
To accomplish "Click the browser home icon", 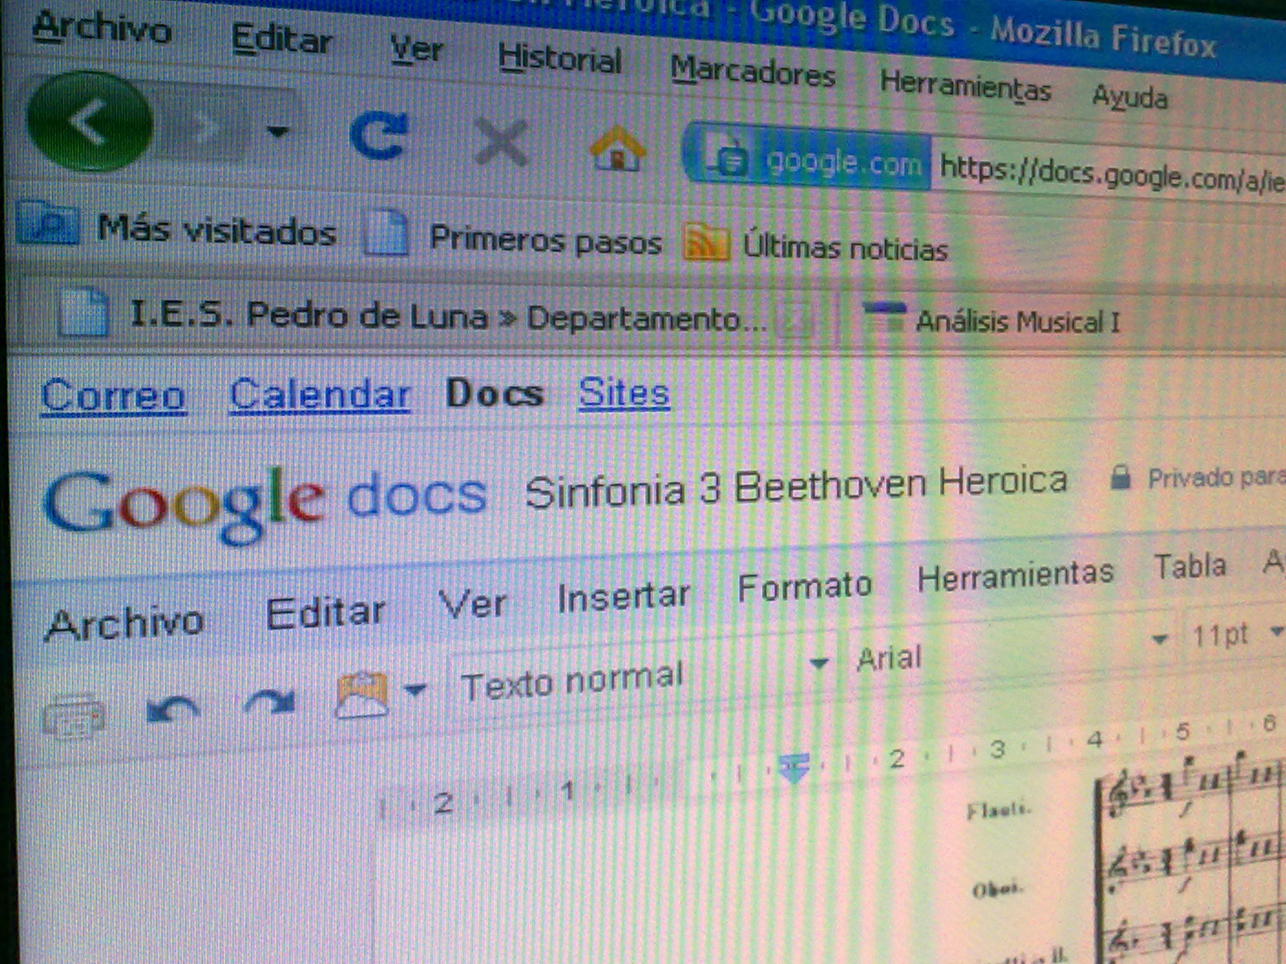I will 617,149.
